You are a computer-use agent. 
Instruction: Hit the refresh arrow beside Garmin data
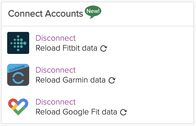point(112,80)
